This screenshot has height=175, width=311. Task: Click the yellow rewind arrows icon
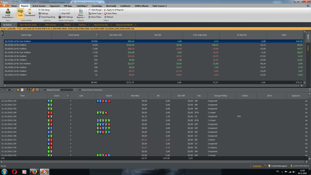pyautogui.click(x=18, y=90)
